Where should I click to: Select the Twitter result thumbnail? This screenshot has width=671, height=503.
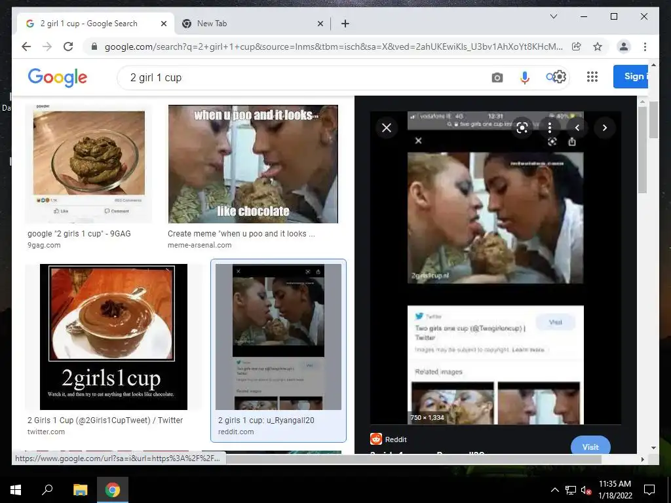[113, 337]
